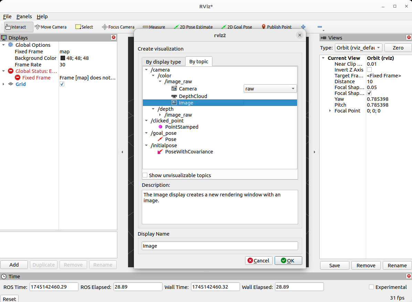Image resolution: width=412 pixels, height=302 pixels.
Task: Click the blue plus add-tool icon
Action: coord(303,27)
